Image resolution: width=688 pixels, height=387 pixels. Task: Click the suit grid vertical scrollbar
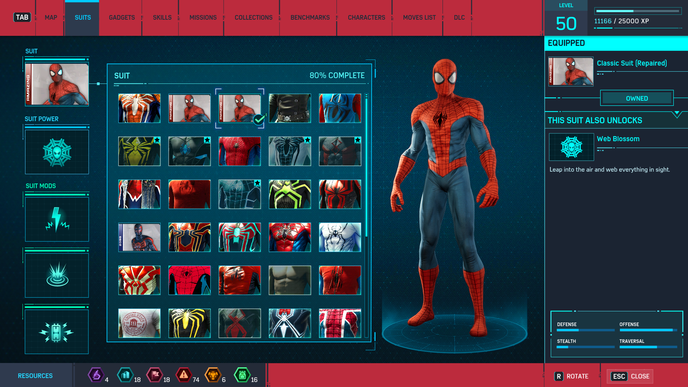pyautogui.click(x=366, y=167)
